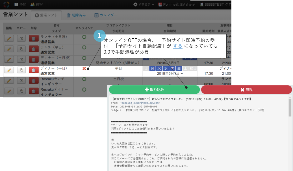Expand the 初期設定 dropdown
The height and width of the screenshot is (171, 293).
pyautogui.click(x=144, y=5)
